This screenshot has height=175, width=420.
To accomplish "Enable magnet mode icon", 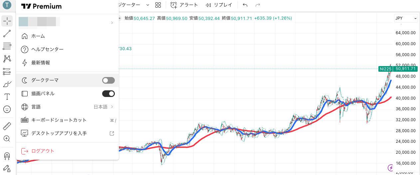I will pos(7,155).
